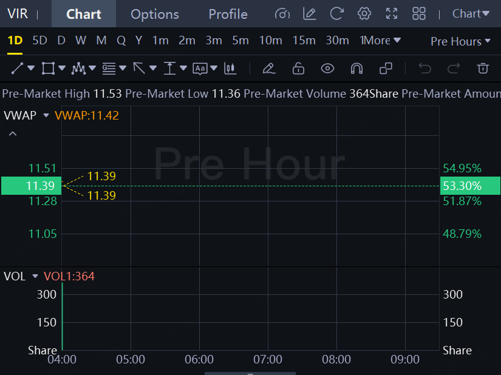Select the 5m interval
The height and width of the screenshot is (375, 501).
(x=240, y=41)
